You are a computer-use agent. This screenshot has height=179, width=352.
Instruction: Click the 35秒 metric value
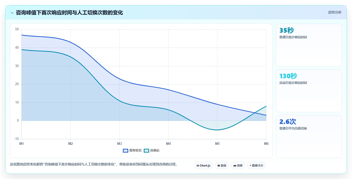286,31
